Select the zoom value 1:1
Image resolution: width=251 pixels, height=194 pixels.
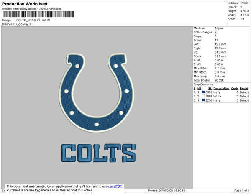(242, 19)
